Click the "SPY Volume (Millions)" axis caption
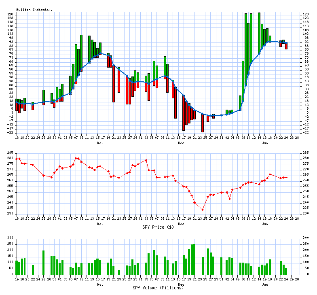This screenshot has width=317, height=295. point(158,287)
